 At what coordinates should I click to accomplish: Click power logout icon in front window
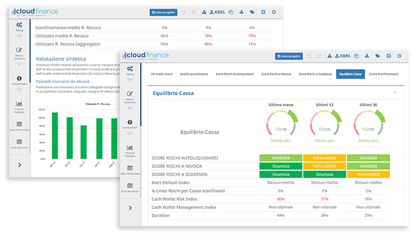click(399, 56)
